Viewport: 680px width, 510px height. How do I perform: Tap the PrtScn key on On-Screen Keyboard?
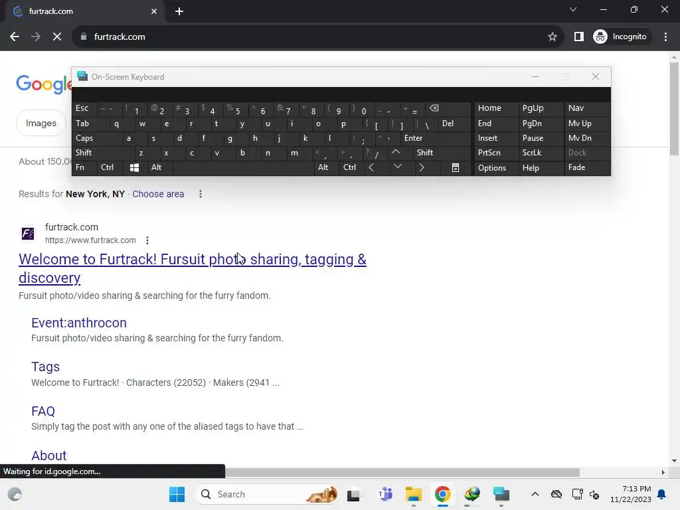tap(495, 153)
